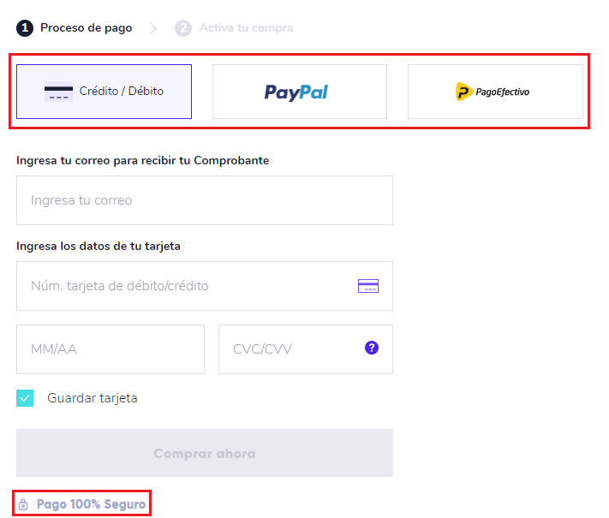
Task: Choose PayPal as payment method
Action: pyautogui.click(x=300, y=92)
